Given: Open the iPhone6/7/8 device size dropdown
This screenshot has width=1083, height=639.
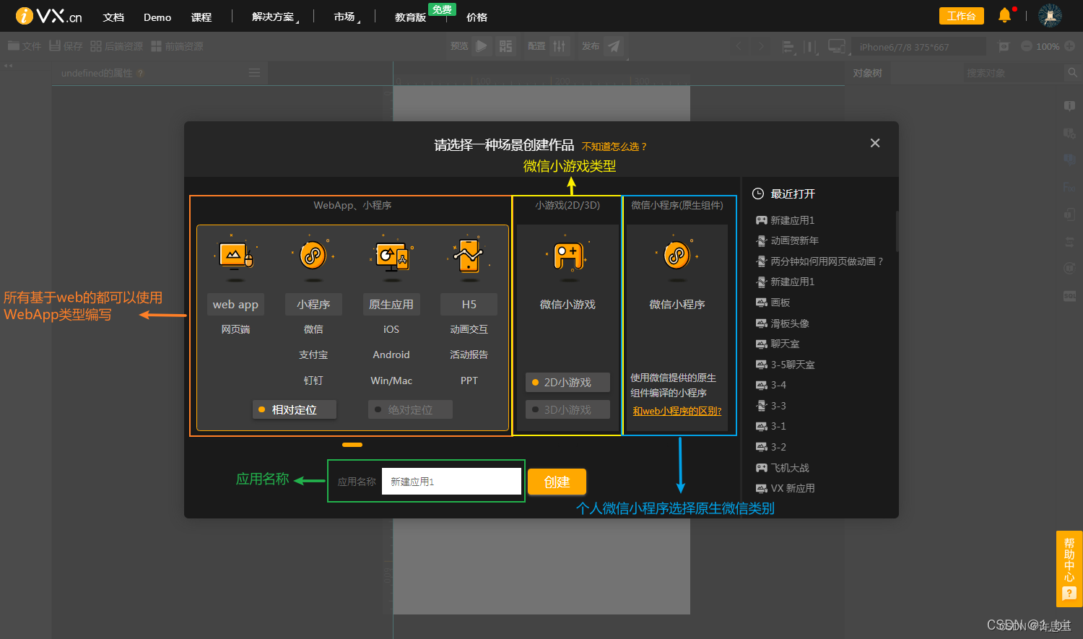Looking at the screenshot, I should click(916, 45).
